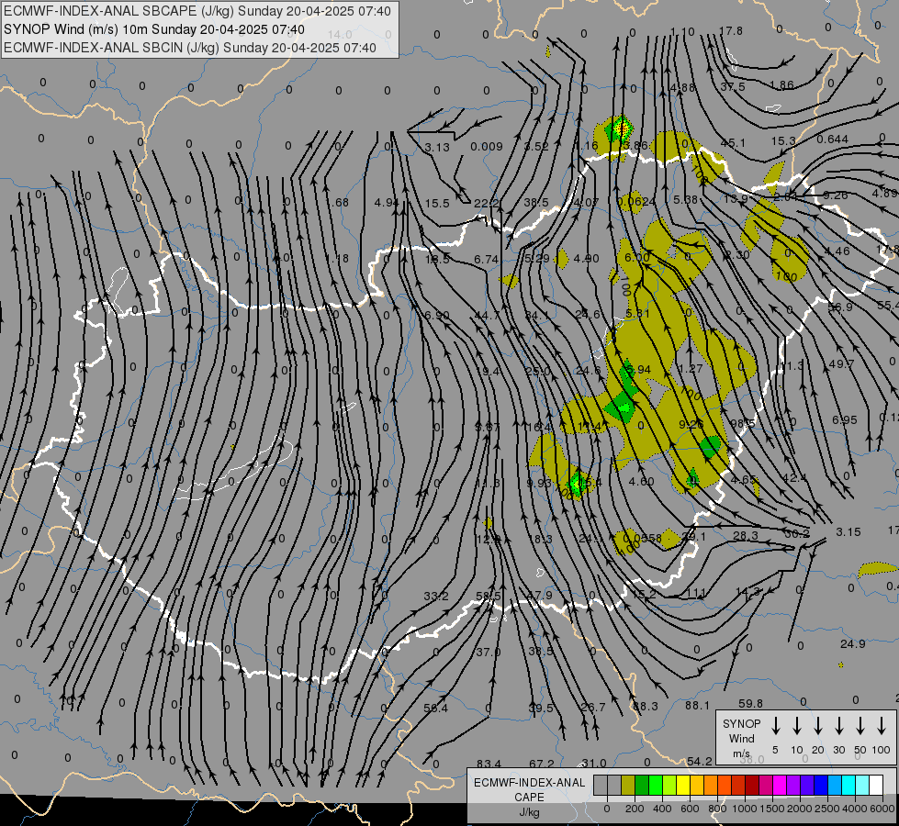Click the '111' value on the map
This screenshot has width=899, height=826.
[696, 593]
